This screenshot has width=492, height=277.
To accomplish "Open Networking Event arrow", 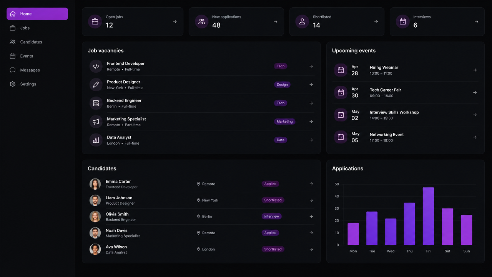I will tap(475, 137).
